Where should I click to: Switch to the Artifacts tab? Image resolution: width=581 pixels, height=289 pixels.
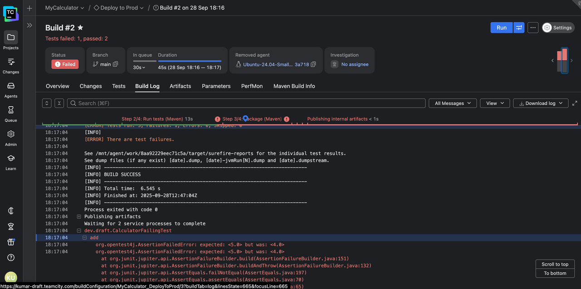pyautogui.click(x=180, y=86)
